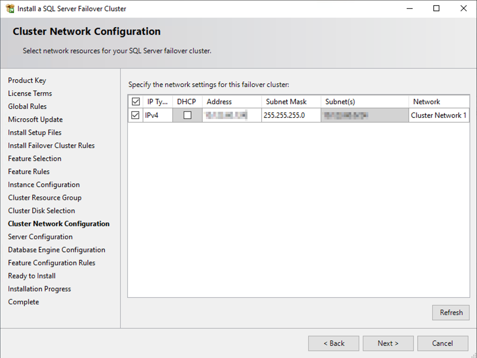Minimize the installer window

[410, 9]
